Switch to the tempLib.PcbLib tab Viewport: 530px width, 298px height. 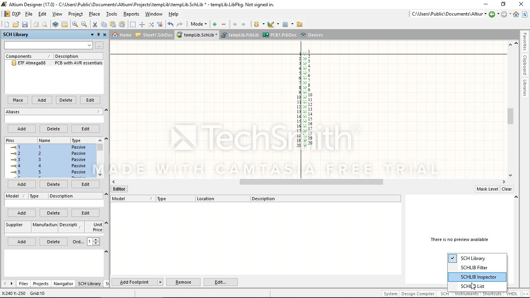(x=240, y=35)
